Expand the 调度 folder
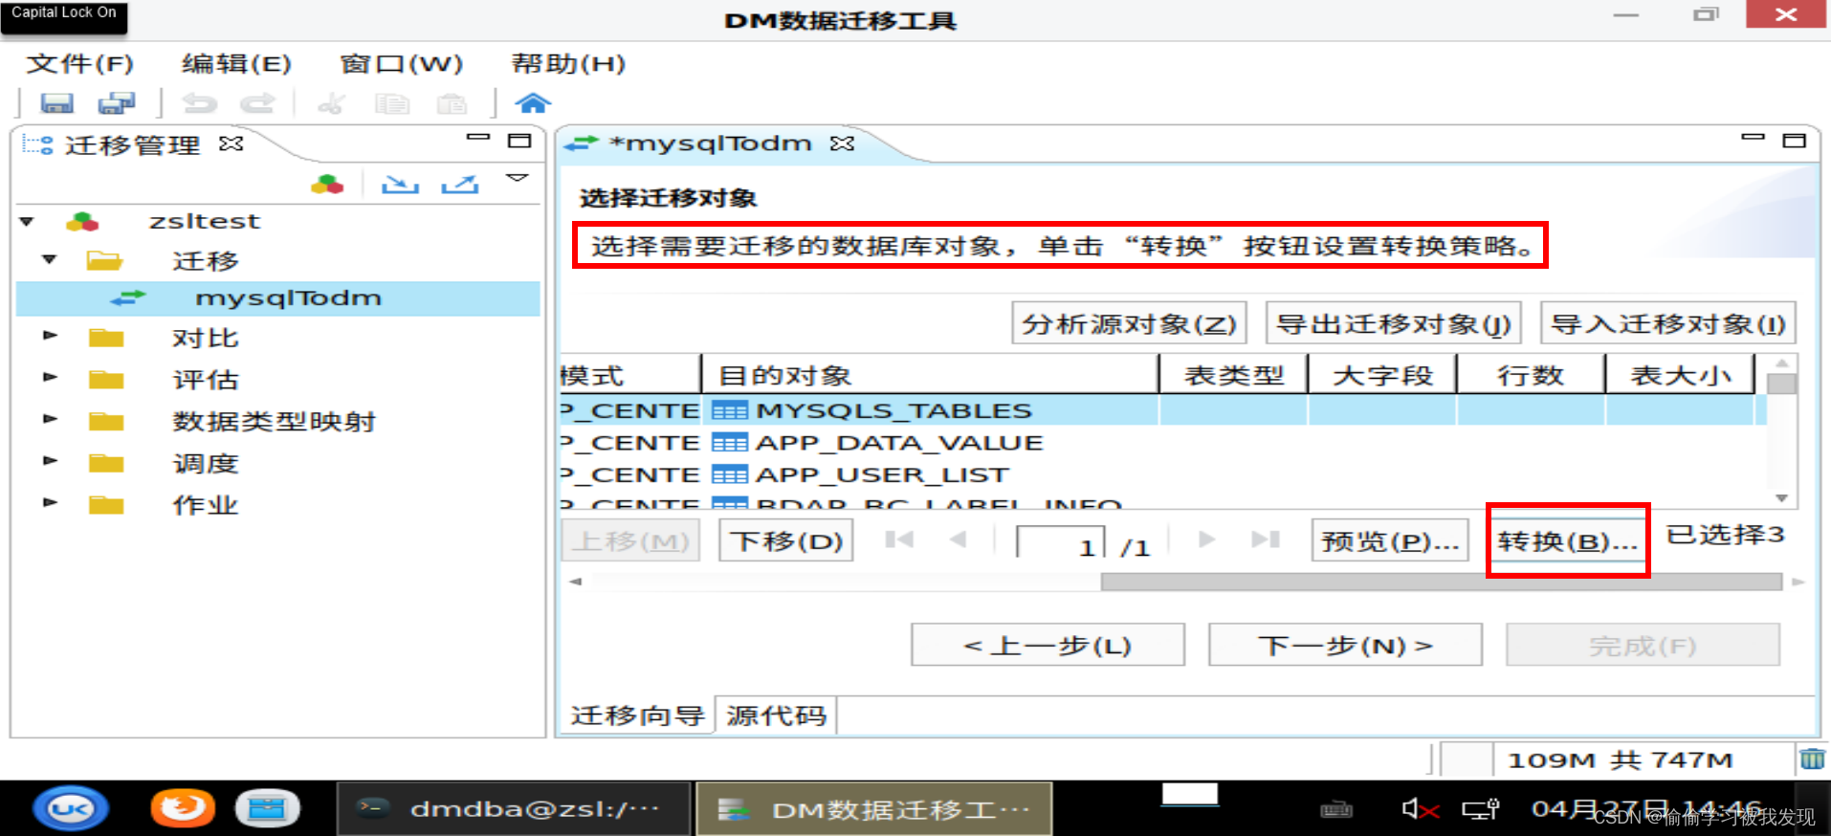This screenshot has width=1831, height=836. coord(51,461)
